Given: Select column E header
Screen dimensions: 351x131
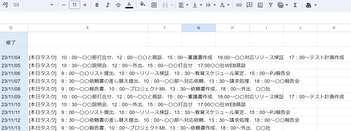Looking at the screenshot, I should (x=88, y=28).
